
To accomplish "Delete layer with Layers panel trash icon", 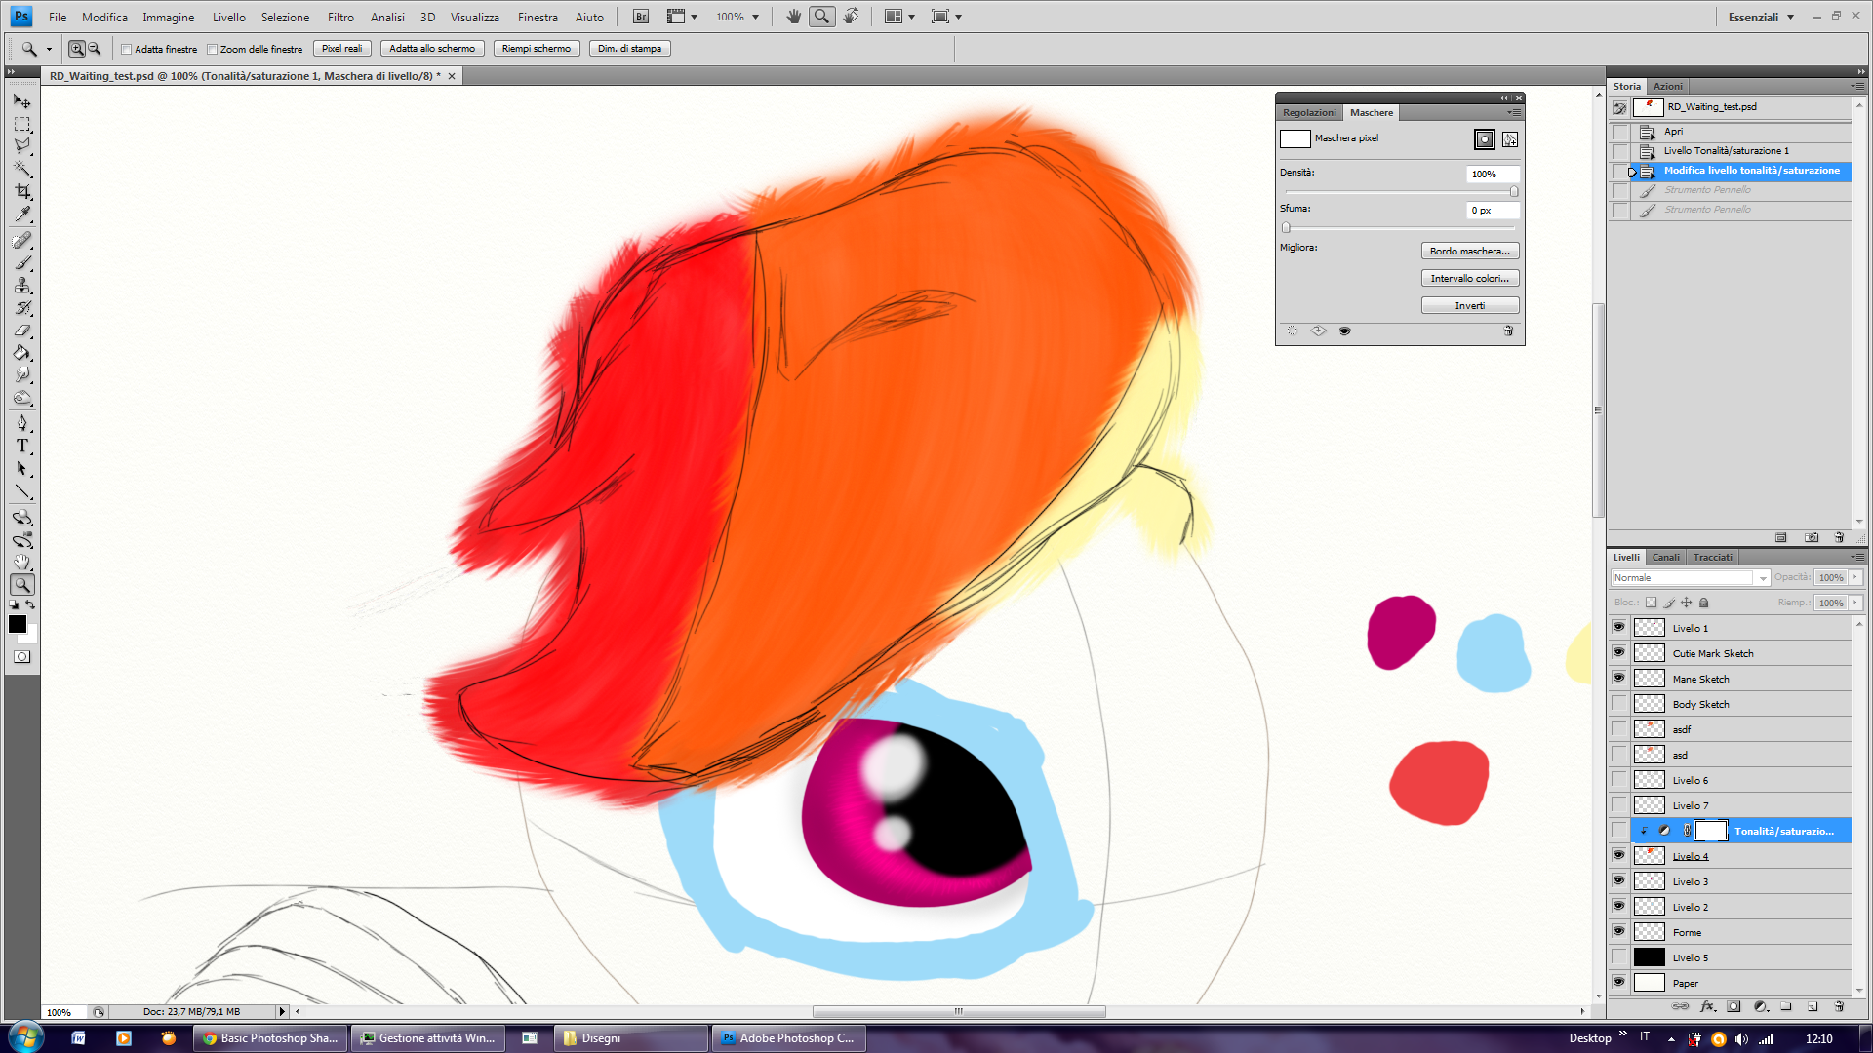I will pyautogui.click(x=1840, y=1006).
